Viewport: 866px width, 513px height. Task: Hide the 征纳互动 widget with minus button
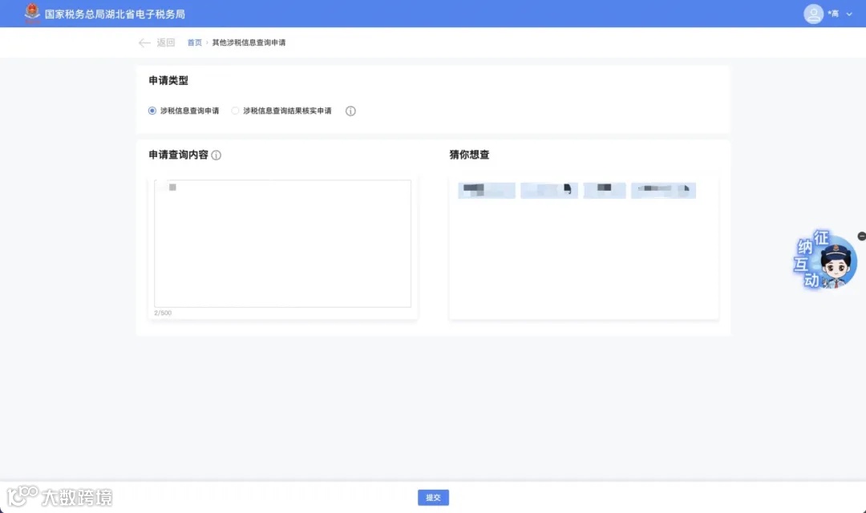[x=861, y=236]
